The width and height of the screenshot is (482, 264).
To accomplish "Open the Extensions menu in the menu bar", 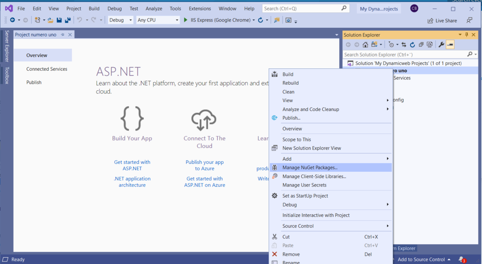I will (x=200, y=8).
